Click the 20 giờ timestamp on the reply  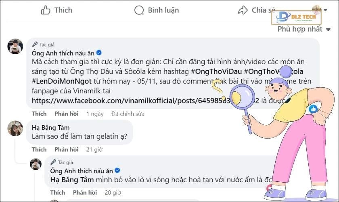[113, 192]
